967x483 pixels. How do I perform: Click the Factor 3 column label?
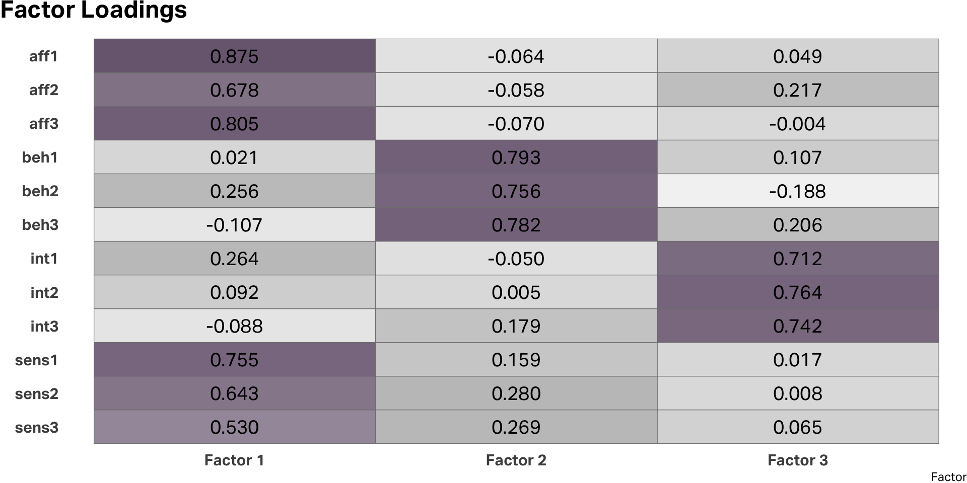point(797,460)
